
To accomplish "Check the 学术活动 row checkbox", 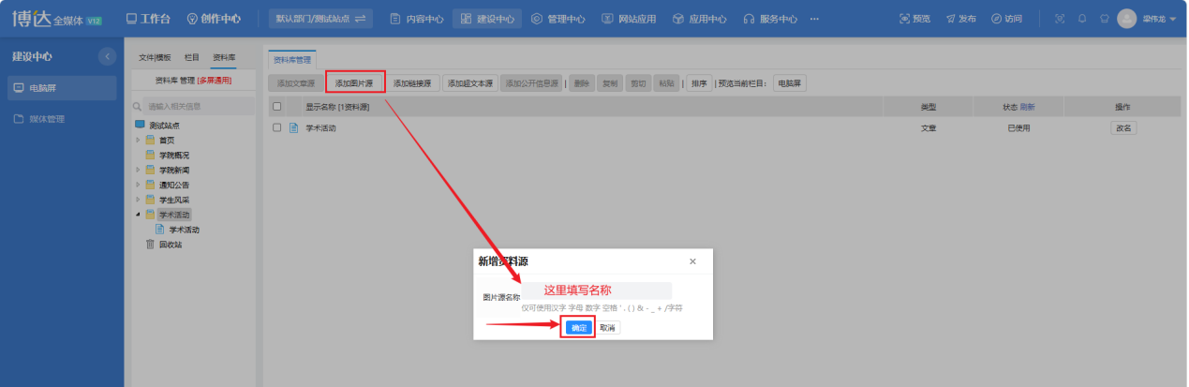I will click(x=276, y=127).
